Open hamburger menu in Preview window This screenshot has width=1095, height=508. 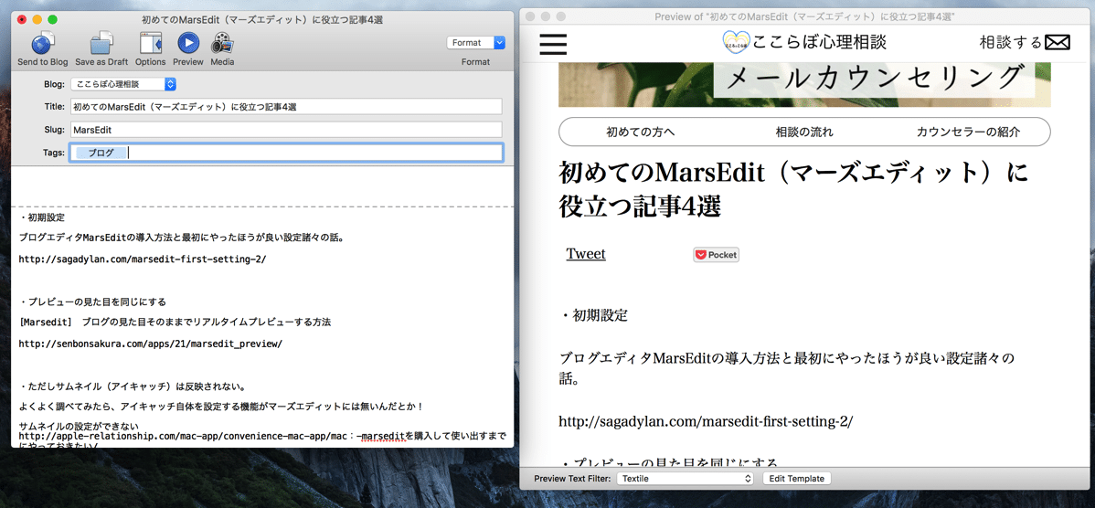coord(553,43)
